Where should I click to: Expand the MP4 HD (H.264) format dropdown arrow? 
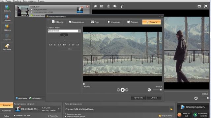click(59, 109)
